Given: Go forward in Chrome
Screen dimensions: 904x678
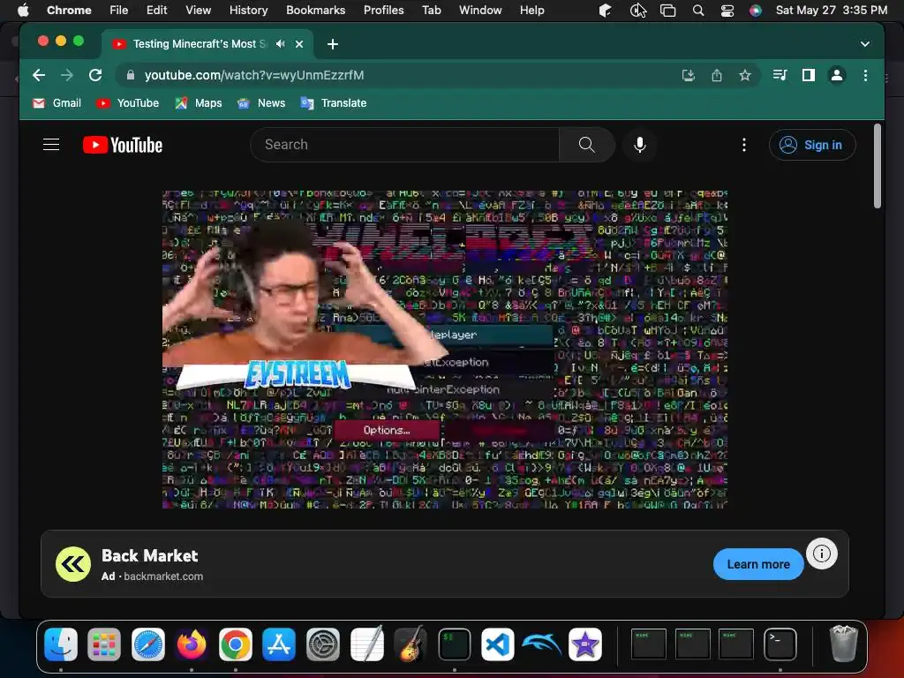Looking at the screenshot, I should pos(67,75).
